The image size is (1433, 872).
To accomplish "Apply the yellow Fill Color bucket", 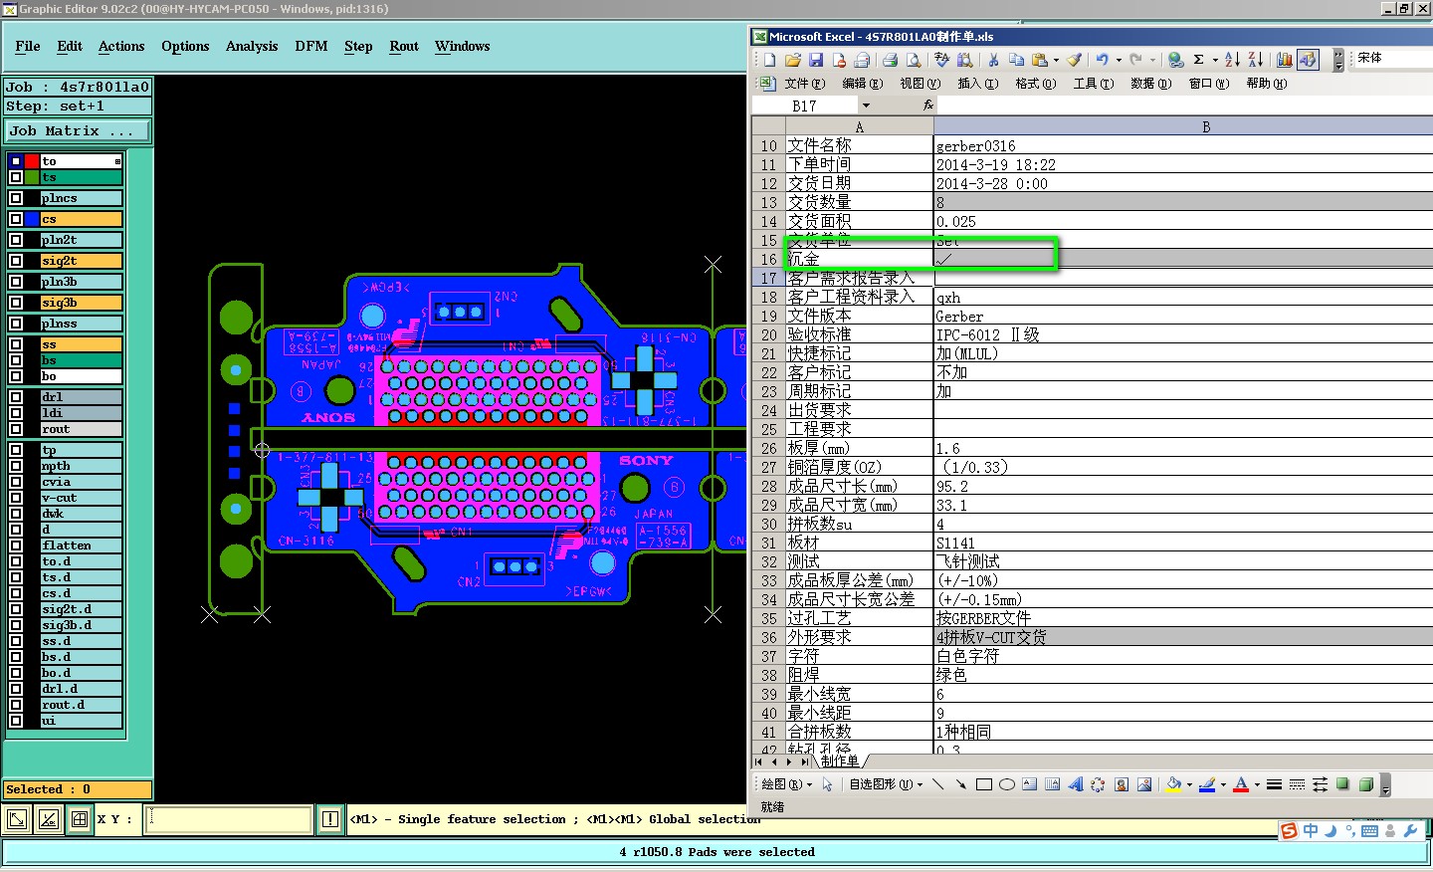I will click(x=1173, y=784).
